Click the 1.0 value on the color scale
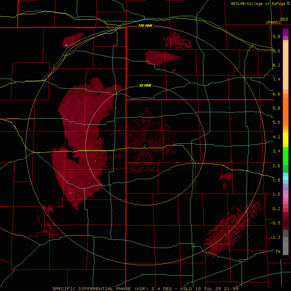291x291 pixels. coord(276,194)
